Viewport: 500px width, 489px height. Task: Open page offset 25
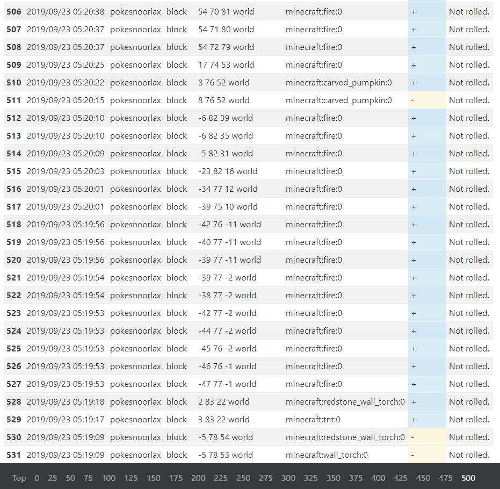(52, 478)
